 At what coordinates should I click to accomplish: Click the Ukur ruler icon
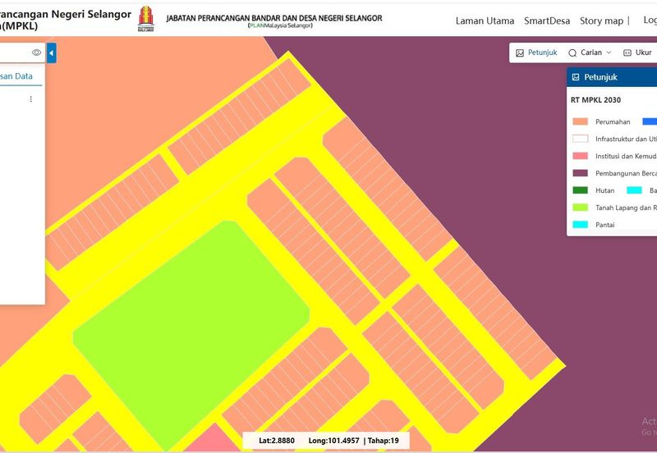(627, 53)
